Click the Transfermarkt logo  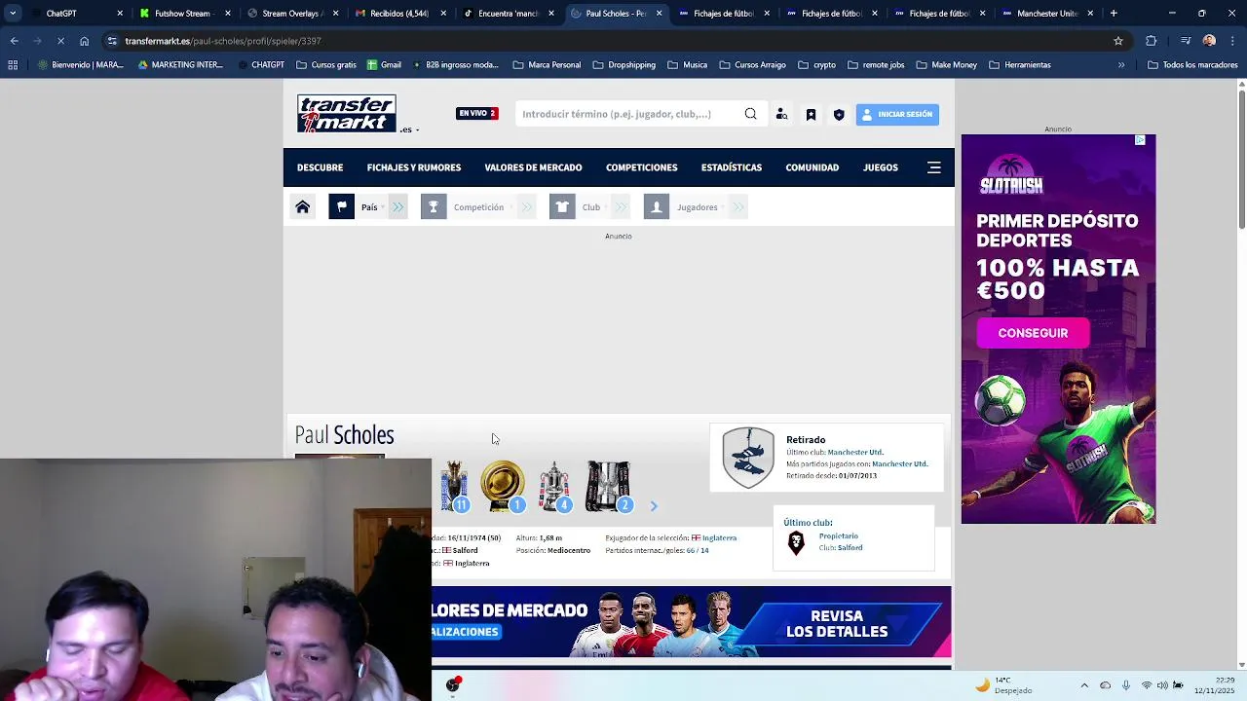pyautogui.click(x=347, y=114)
